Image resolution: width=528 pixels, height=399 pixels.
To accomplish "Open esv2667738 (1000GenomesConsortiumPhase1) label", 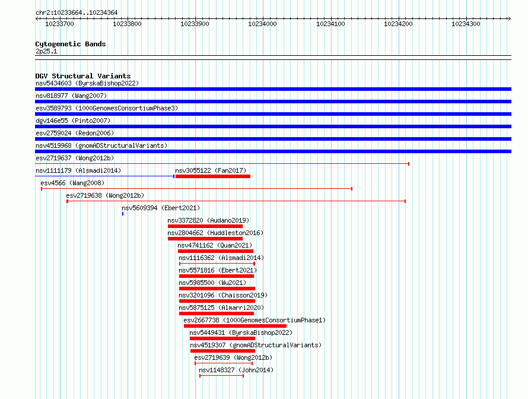I will 255,320.
